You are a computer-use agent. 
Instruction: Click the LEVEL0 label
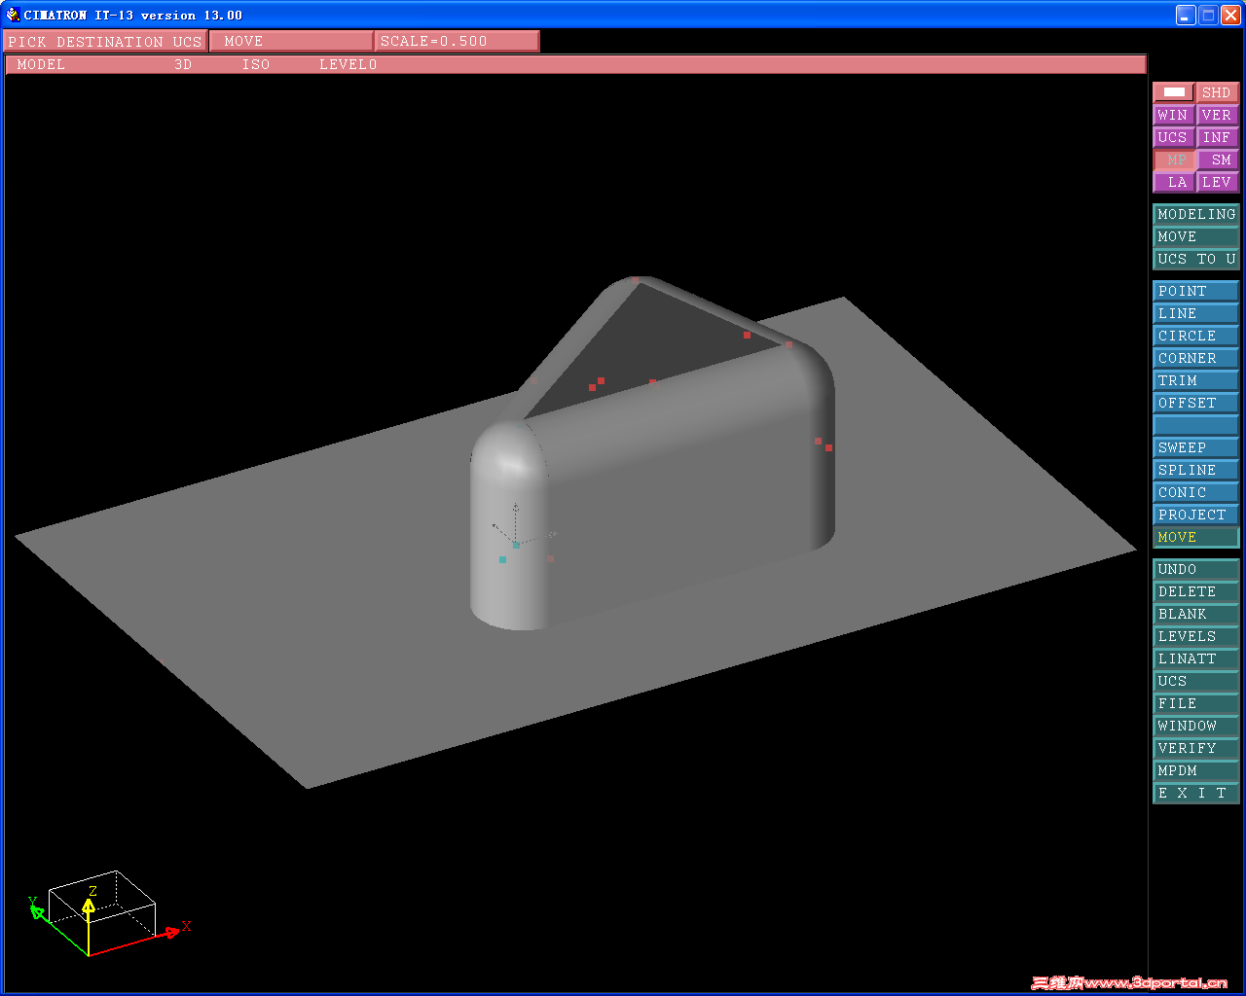(348, 64)
